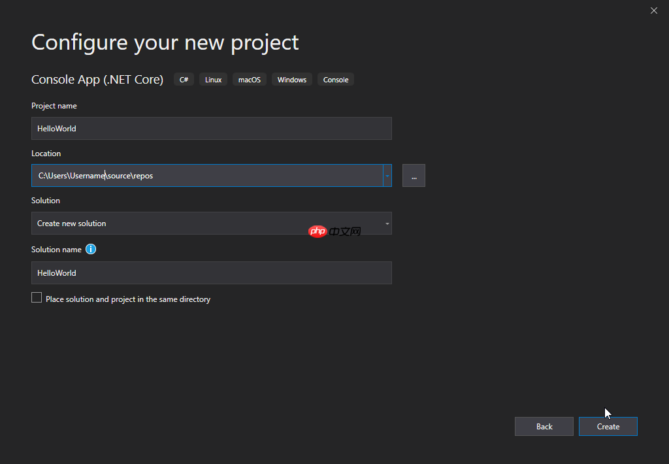Click the C# tag
Viewport: 669px width, 464px height.
click(x=184, y=80)
